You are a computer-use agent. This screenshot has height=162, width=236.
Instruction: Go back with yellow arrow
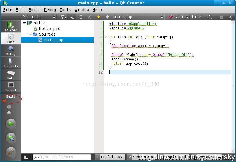(x=99, y=17)
